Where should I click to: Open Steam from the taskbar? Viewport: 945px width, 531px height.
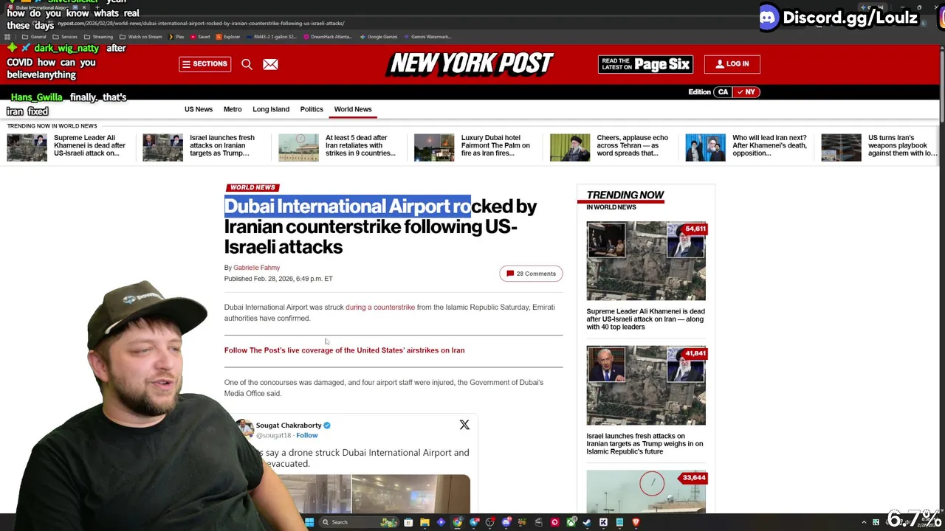587,522
